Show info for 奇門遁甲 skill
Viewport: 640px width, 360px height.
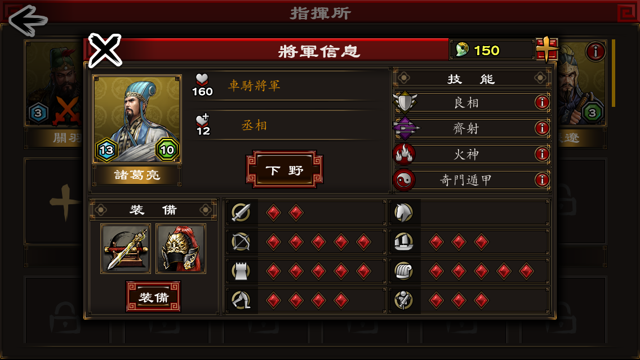542,180
